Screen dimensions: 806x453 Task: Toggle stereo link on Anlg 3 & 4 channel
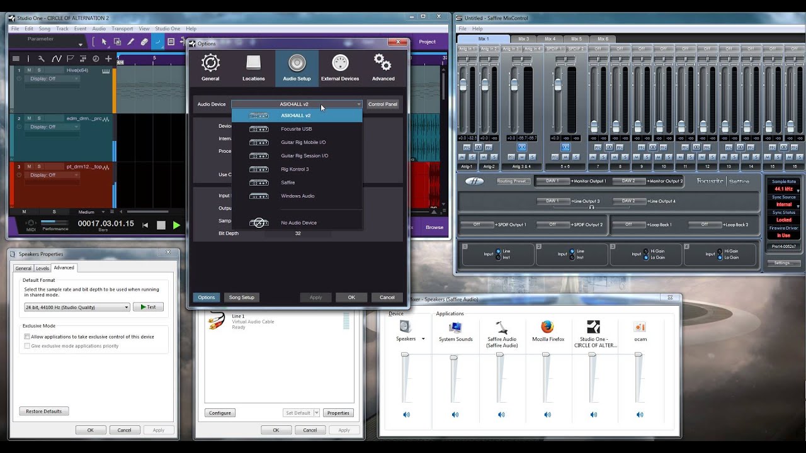pos(521,147)
